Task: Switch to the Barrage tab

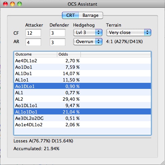Action: 91,15
